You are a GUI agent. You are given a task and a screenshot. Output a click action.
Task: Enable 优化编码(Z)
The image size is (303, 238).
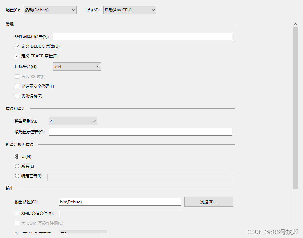(17, 96)
